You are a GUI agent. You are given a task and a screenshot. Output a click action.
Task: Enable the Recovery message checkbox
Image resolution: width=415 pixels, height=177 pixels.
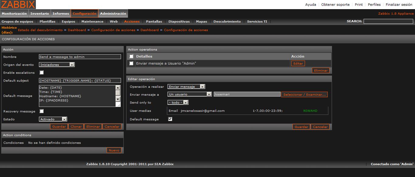click(x=42, y=111)
